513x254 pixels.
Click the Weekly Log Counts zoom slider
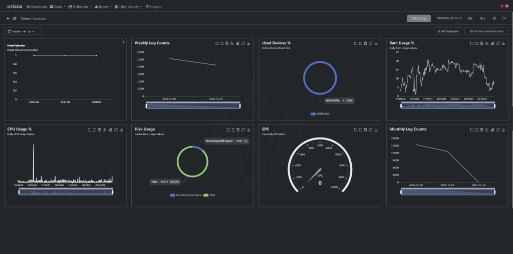(193, 105)
